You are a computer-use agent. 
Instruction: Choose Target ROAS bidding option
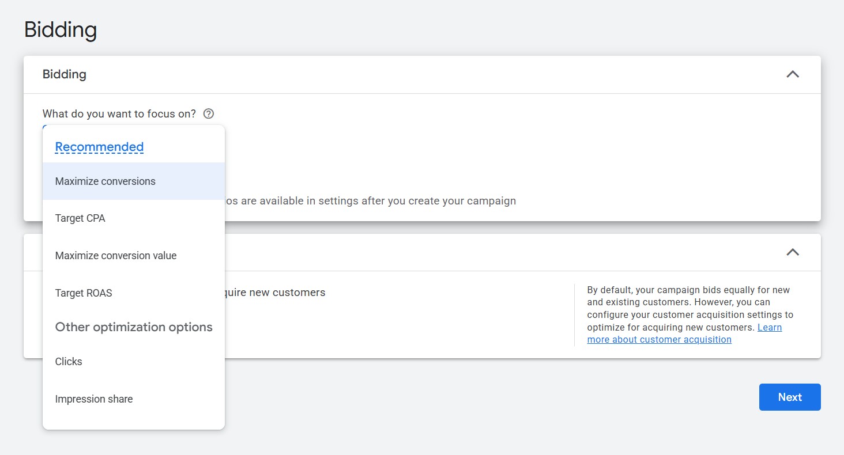tap(134, 293)
